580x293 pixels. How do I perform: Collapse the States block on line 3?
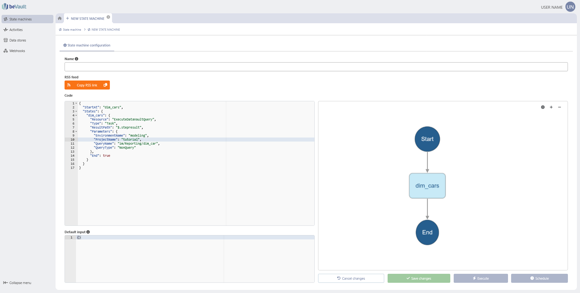pos(76,112)
